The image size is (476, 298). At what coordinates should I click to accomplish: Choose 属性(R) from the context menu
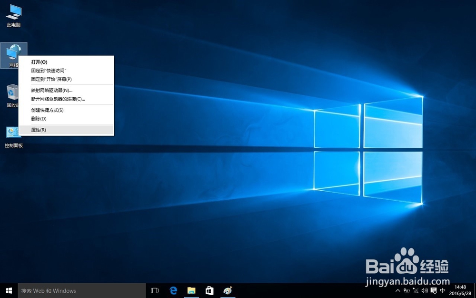click(x=38, y=129)
